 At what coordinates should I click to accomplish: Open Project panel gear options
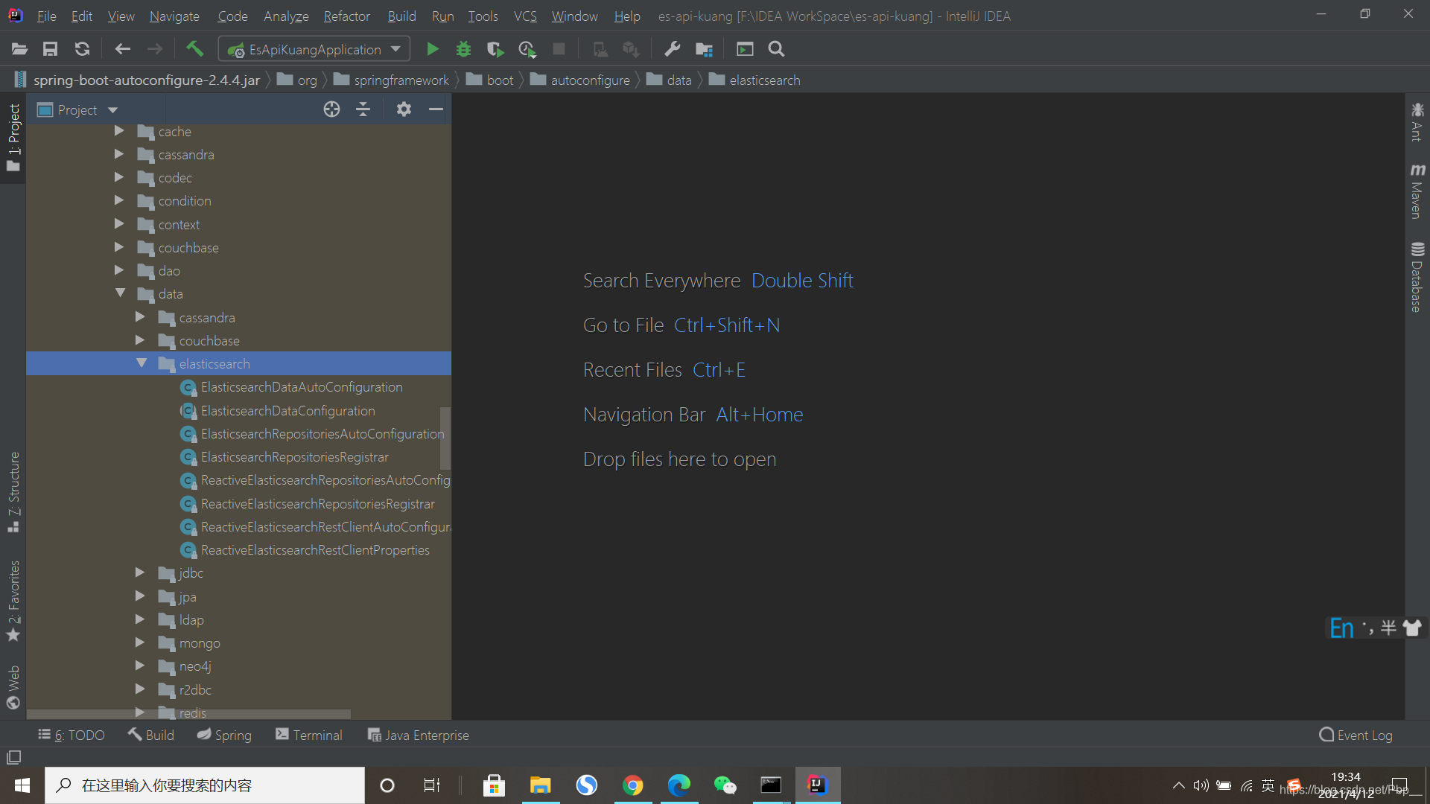[404, 109]
